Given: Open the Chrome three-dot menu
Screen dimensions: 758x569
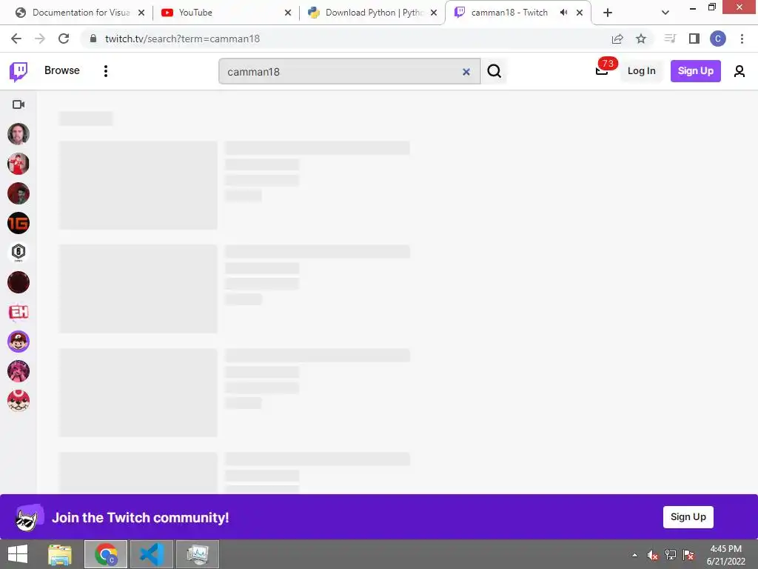Looking at the screenshot, I should 742,39.
